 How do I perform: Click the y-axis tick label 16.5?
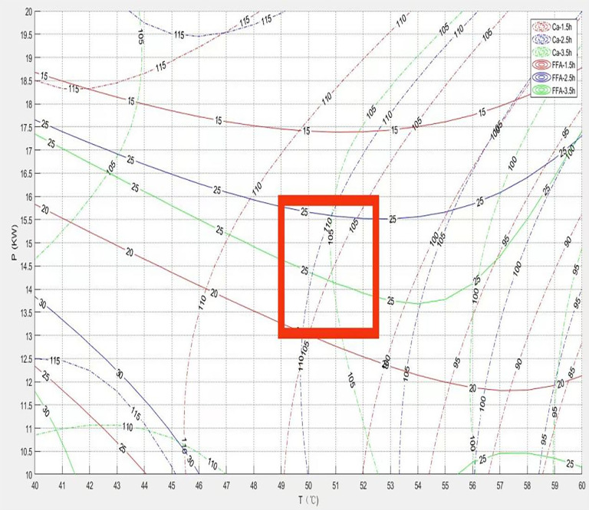pyautogui.click(x=26, y=174)
